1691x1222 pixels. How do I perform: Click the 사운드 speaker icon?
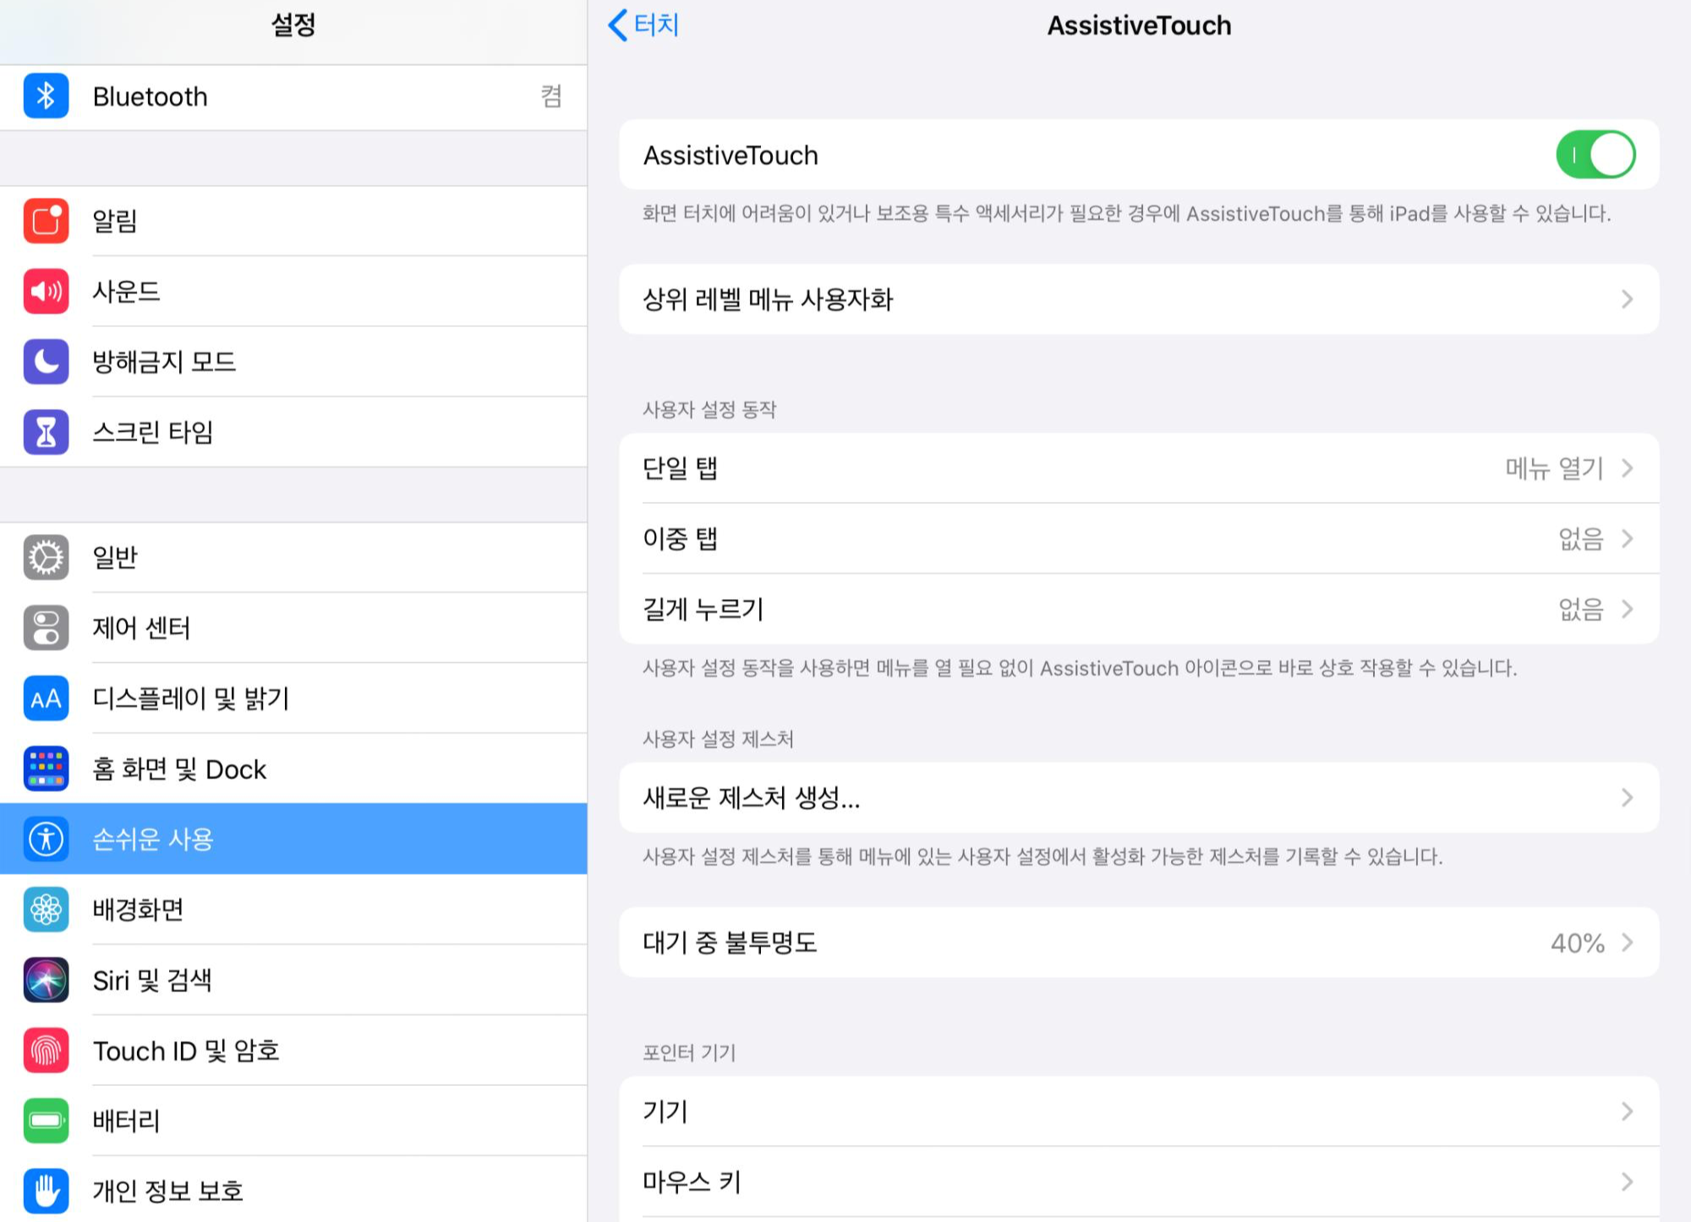point(46,292)
